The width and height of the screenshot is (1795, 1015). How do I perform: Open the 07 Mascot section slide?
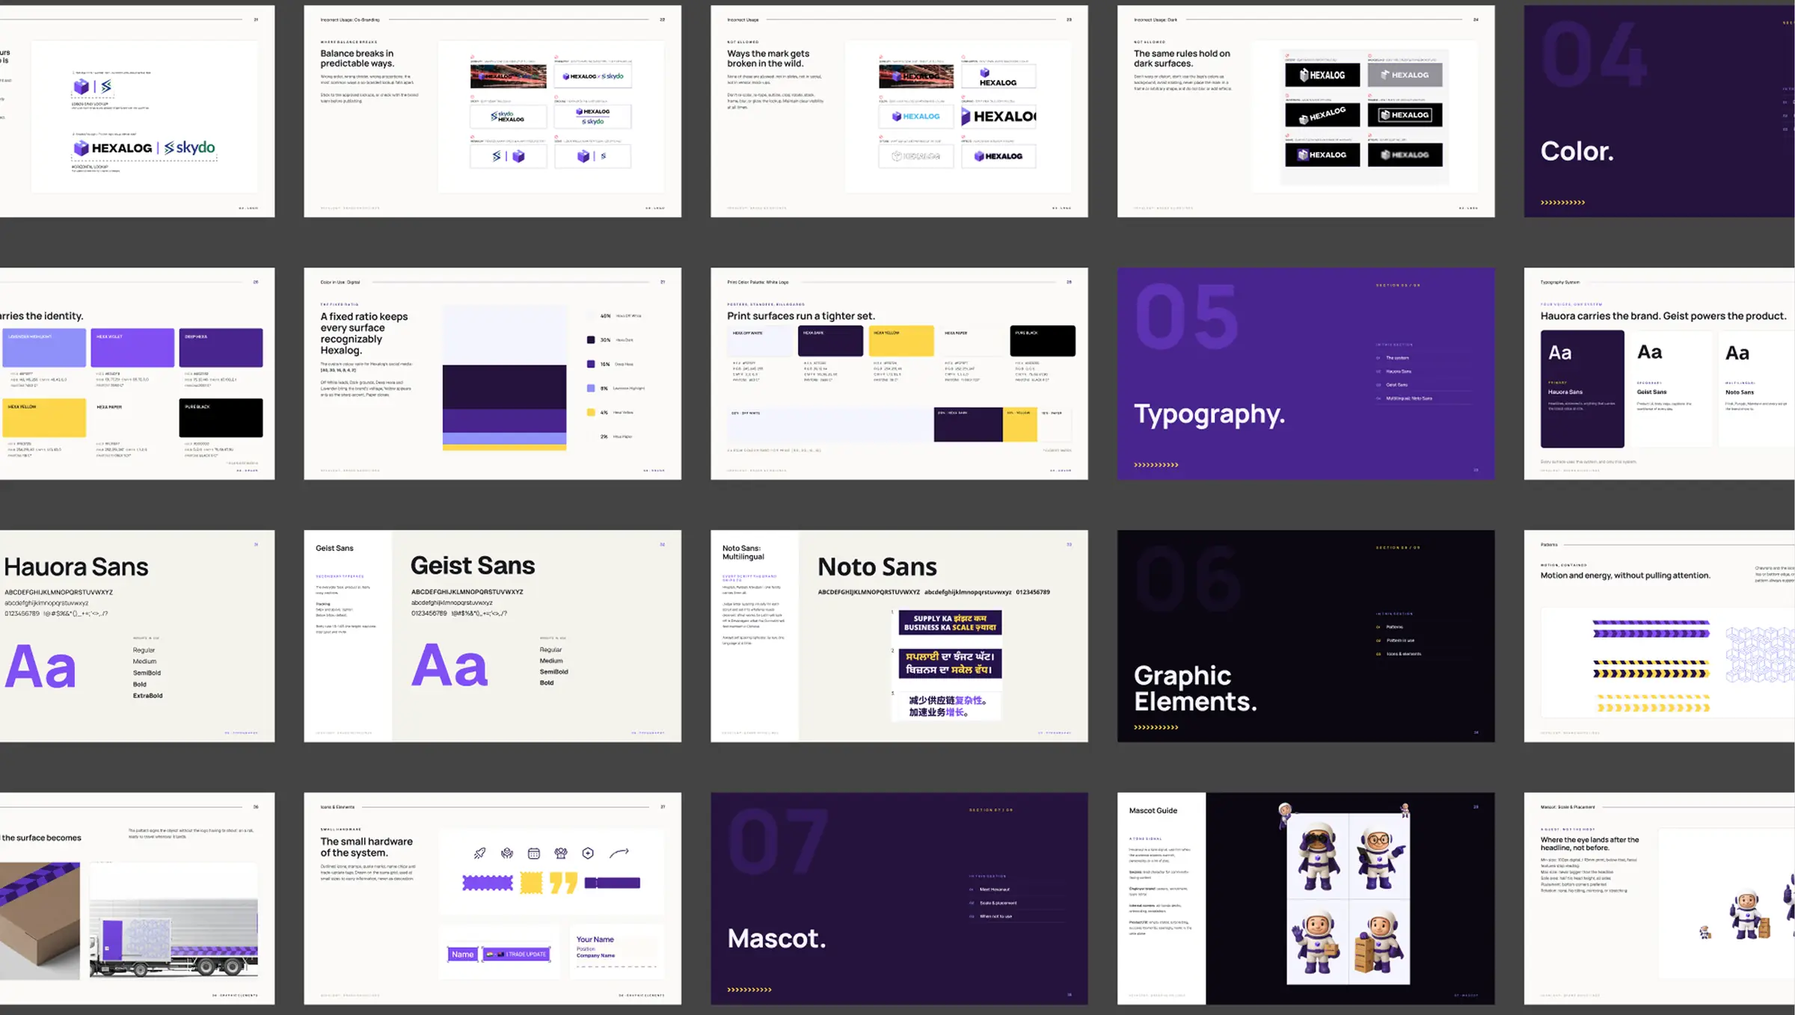(x=899, y=898)
